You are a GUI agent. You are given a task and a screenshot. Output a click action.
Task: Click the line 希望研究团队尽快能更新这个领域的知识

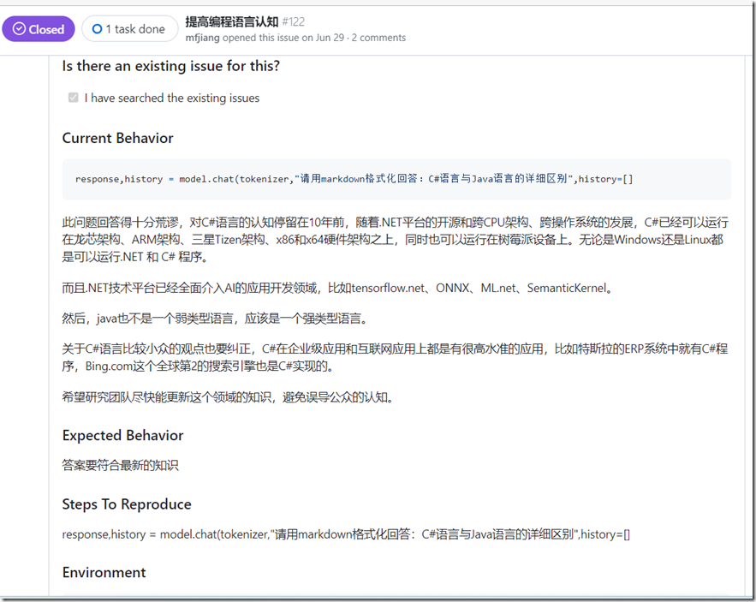pyautogui.click(x=228, y=397)
